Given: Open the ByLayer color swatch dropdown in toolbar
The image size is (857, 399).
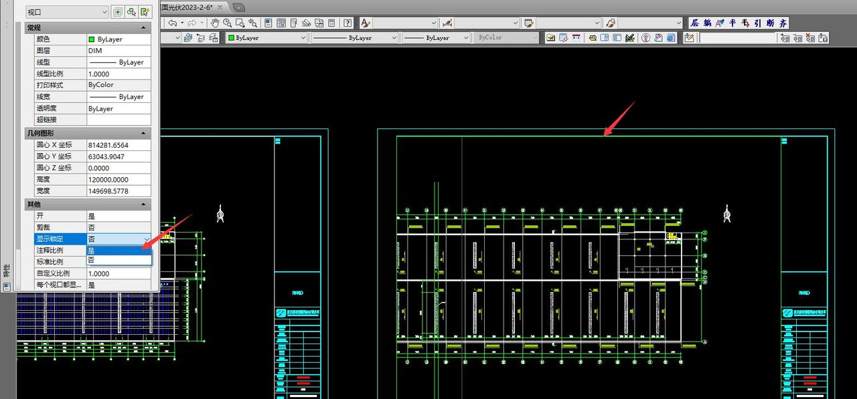Looking at the screenshot, I should [x=266, y=38].
